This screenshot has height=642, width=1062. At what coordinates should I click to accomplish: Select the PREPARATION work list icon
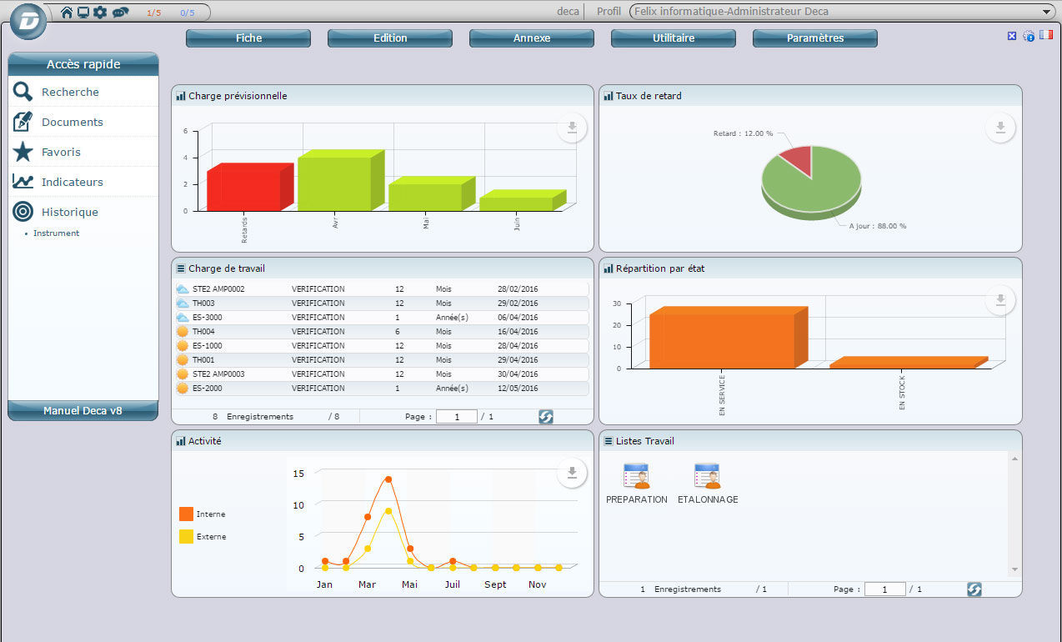[x=636, y=475]
